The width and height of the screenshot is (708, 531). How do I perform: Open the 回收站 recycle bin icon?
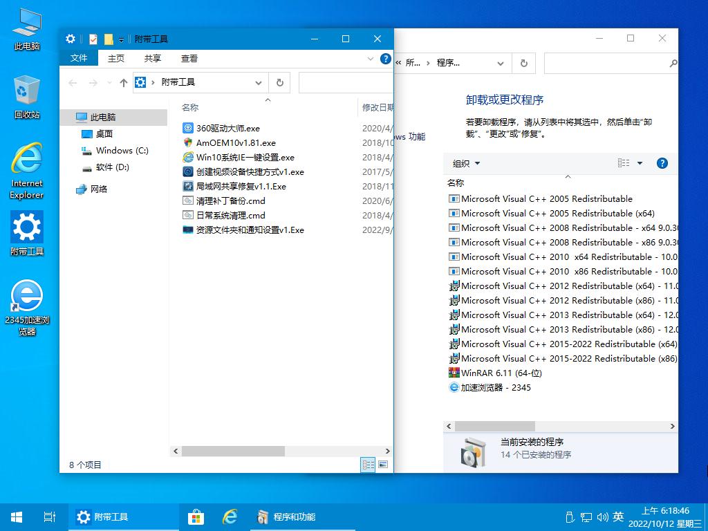(27, 97)
